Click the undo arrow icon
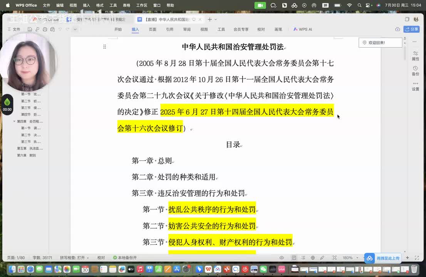The image size is (426, 277). pos(60,29)
